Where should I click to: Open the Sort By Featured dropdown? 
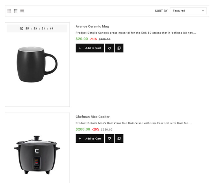coord(188,11)
